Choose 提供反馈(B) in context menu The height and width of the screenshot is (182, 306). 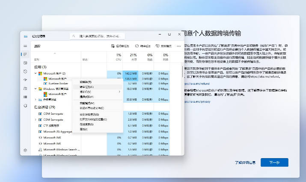coord(98,97)
